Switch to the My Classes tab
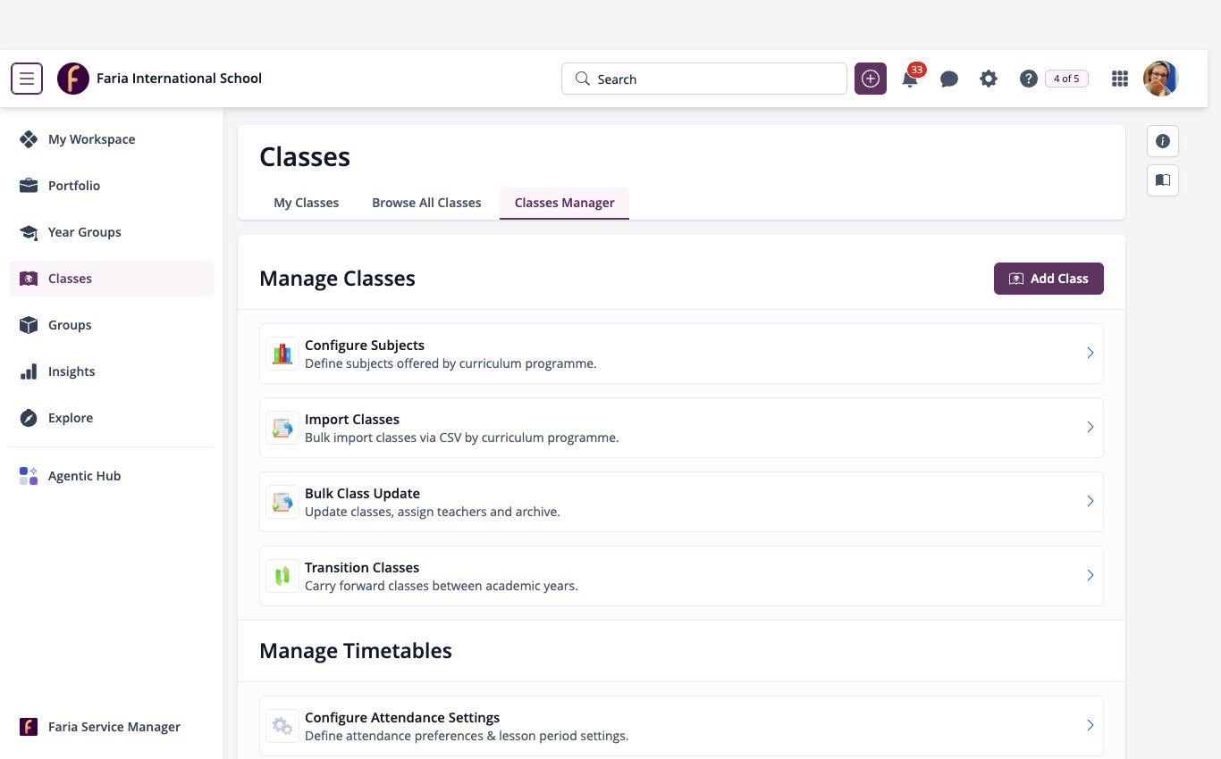This screenshot has width=1221, height=759. coord(306,203)
